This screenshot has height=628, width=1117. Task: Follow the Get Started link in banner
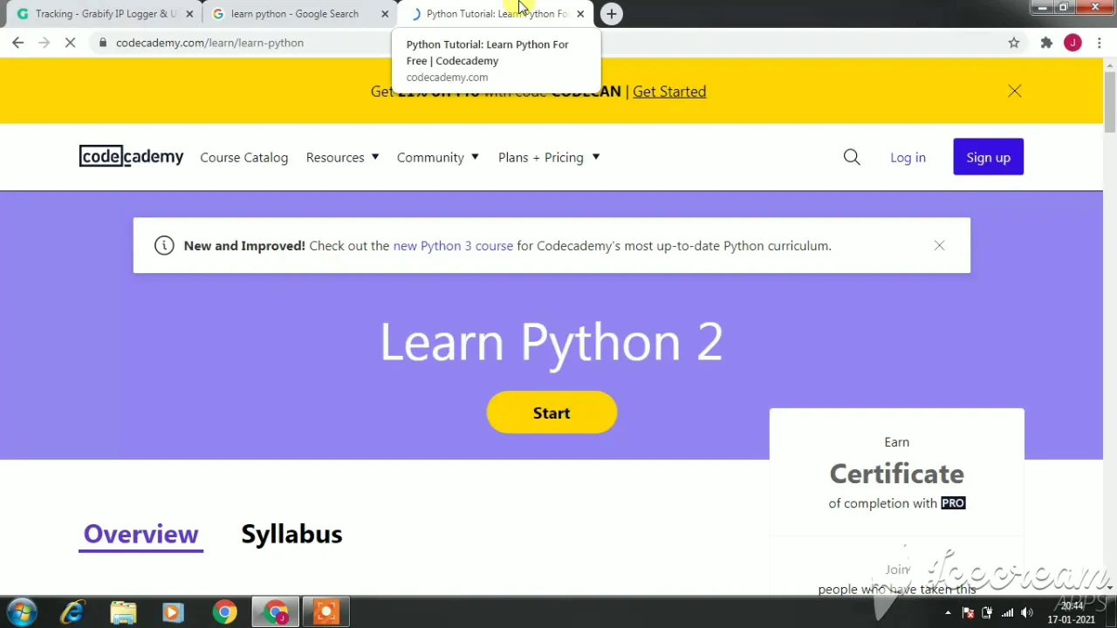tap(669, 92)
